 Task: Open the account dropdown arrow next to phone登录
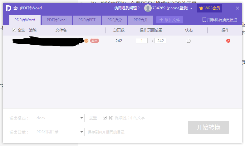tap(191, 8)
